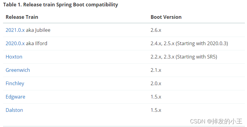Viewport: 247px width, 127px height.
Task: Open the Greenwich release link
Action: [18, 70]
